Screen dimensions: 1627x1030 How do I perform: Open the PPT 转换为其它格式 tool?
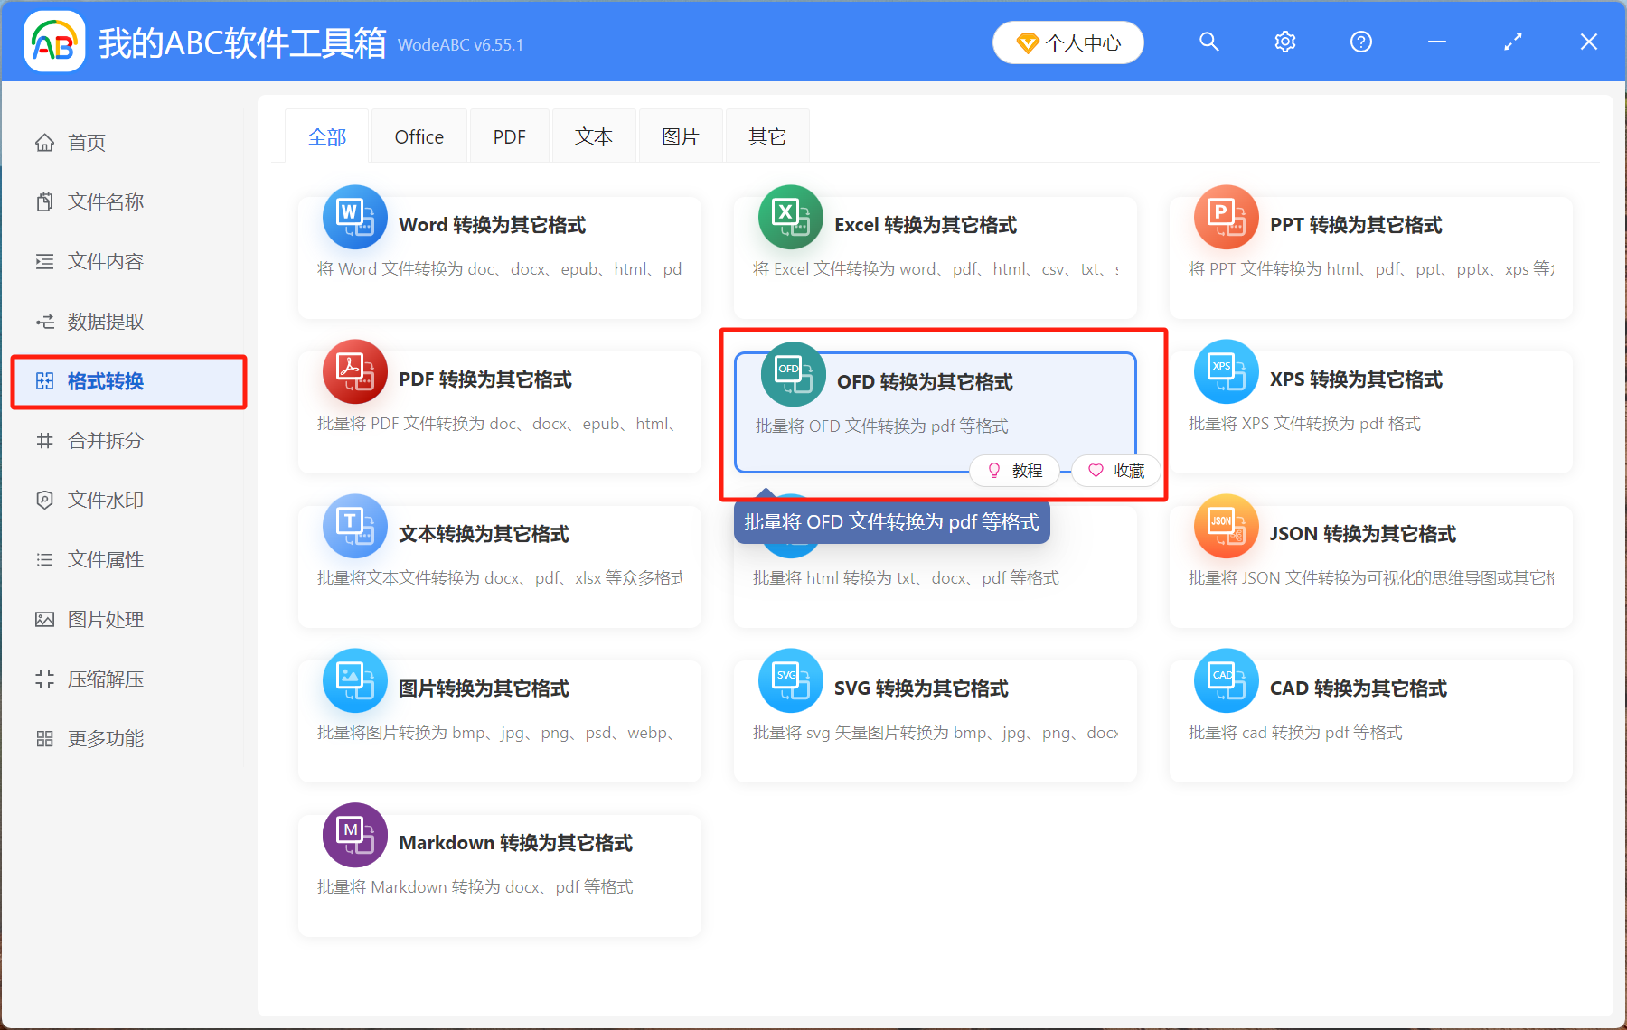[x=1226, y=218]
